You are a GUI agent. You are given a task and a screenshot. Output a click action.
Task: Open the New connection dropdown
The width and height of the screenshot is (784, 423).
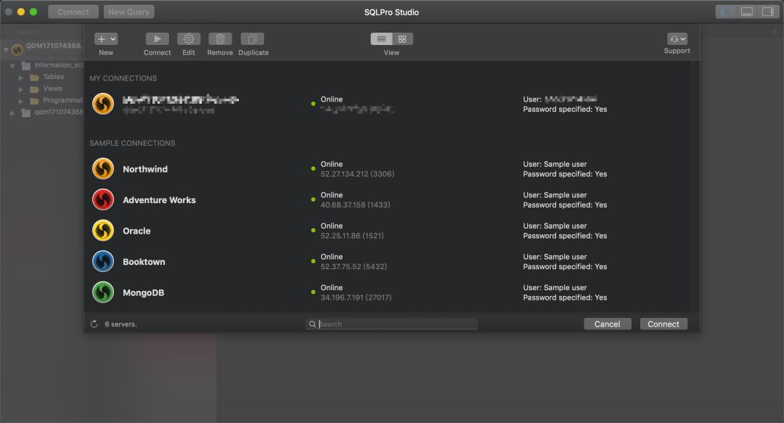pyautogui.click(x=106, y=39)
